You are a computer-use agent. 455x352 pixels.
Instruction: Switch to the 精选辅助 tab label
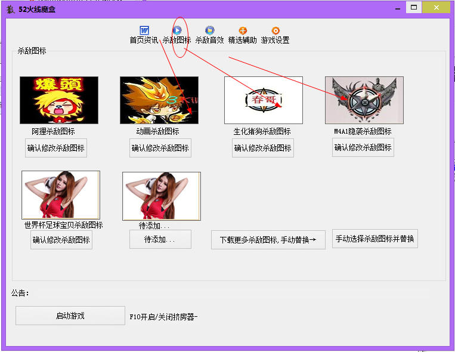pyautogui.click(x=242, y=40)
